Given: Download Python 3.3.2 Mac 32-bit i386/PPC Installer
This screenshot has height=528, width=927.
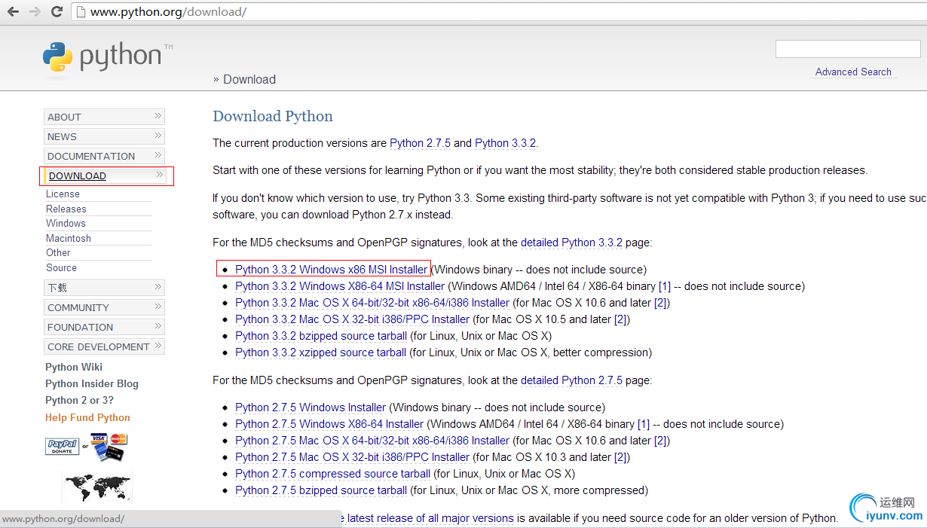Looking at the screenshot, I should click(x=352, y=319).
